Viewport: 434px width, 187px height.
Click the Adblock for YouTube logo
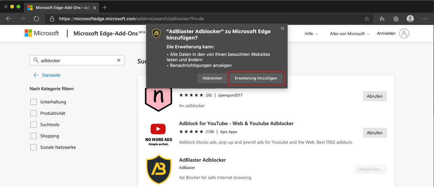(158, 134)
